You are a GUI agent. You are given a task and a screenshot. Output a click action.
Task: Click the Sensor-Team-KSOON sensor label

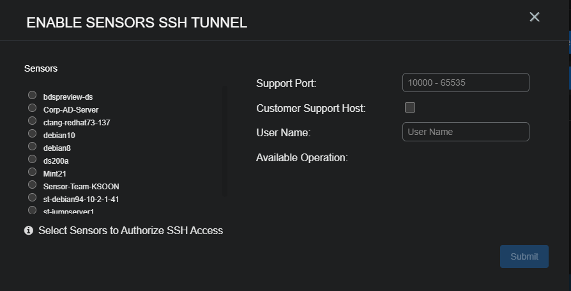pos(81,187)
